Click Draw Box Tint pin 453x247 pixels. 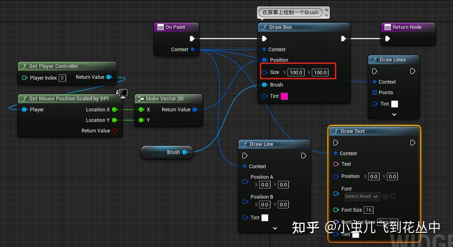pyautogui.click(x=265, y=96)
